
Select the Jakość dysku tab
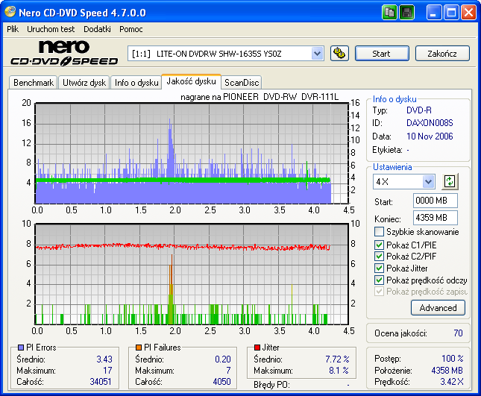click(191, 81)
